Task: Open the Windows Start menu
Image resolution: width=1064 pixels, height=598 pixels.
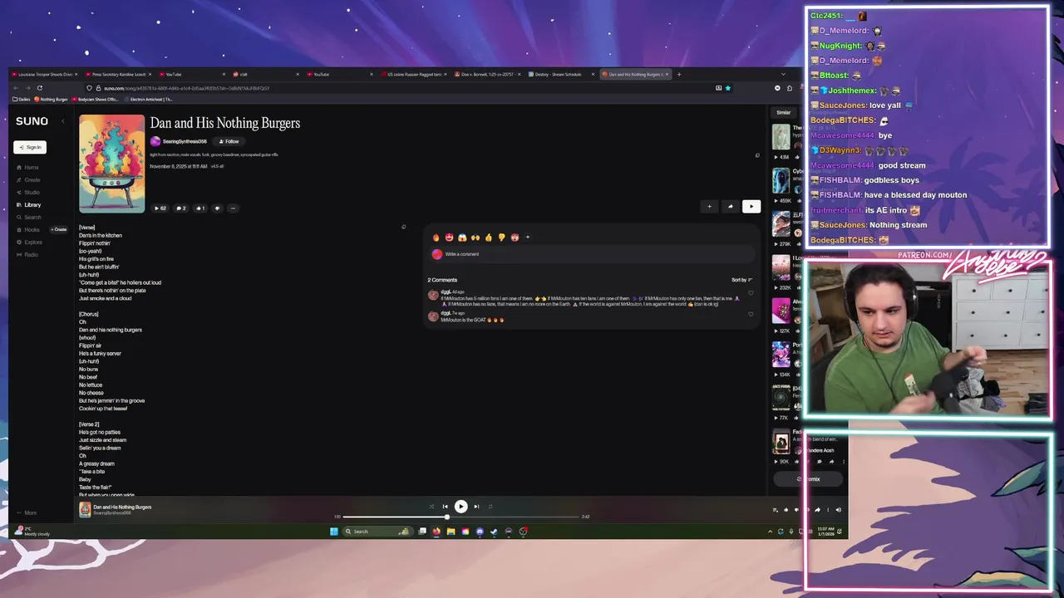Action: (x=334, y=532)
